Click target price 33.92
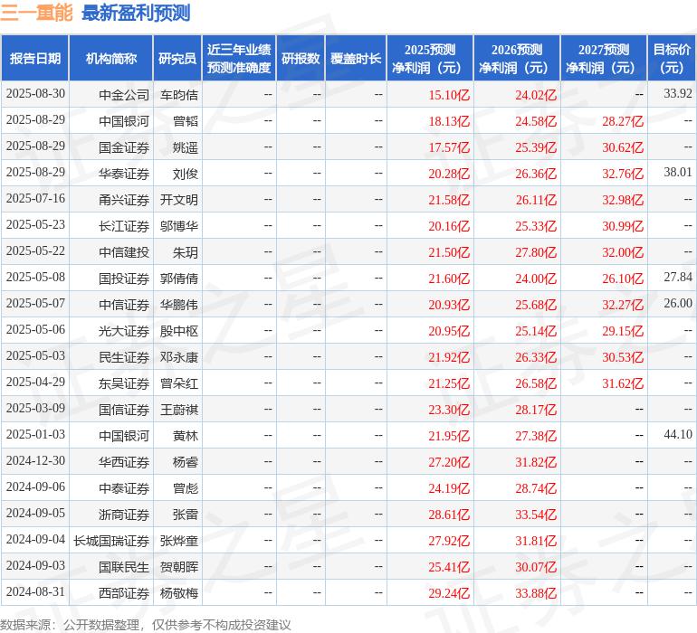The height and width of the screenshot is (633, 697). 678,93
